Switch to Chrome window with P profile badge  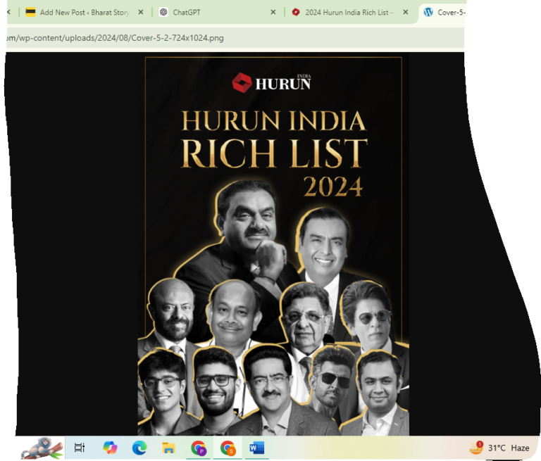click(x=199, y=448)
